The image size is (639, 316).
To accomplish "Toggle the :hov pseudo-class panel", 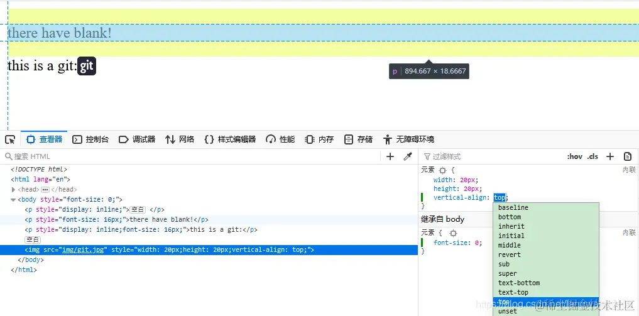I will [575, 156].
